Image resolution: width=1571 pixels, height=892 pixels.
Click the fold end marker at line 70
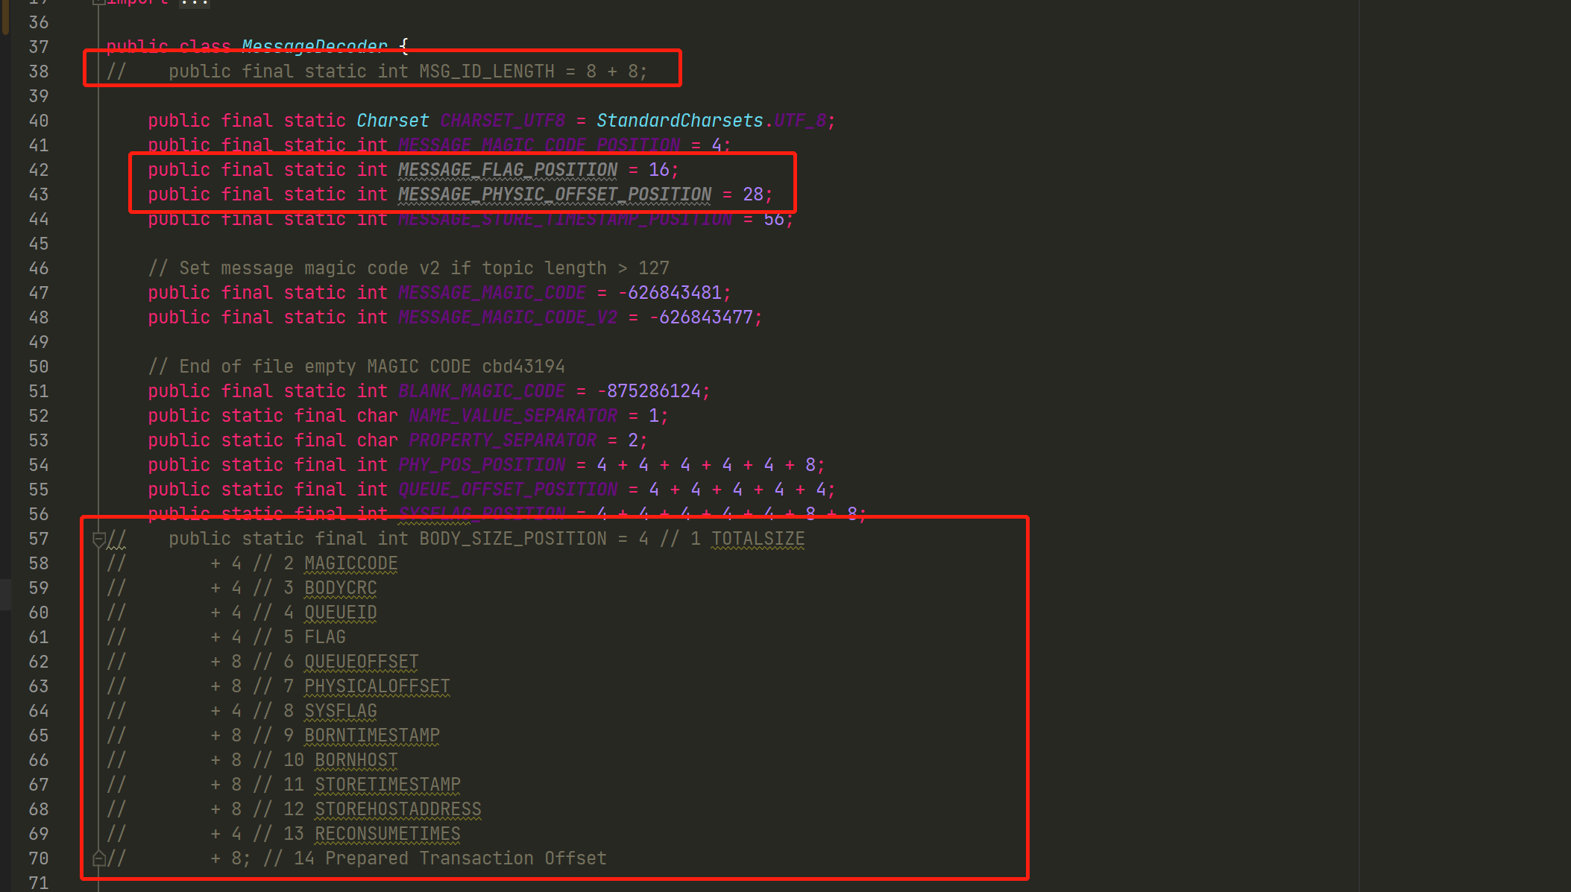click(x=98, y=858)
